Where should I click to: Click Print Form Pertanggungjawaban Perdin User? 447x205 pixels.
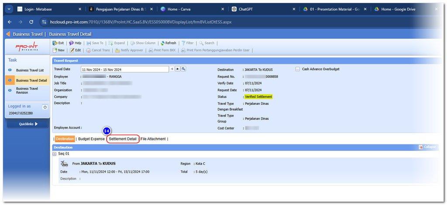(216, 50)
